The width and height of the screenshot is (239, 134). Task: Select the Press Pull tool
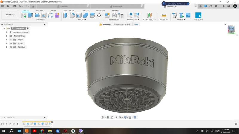[x=65, y=15]
